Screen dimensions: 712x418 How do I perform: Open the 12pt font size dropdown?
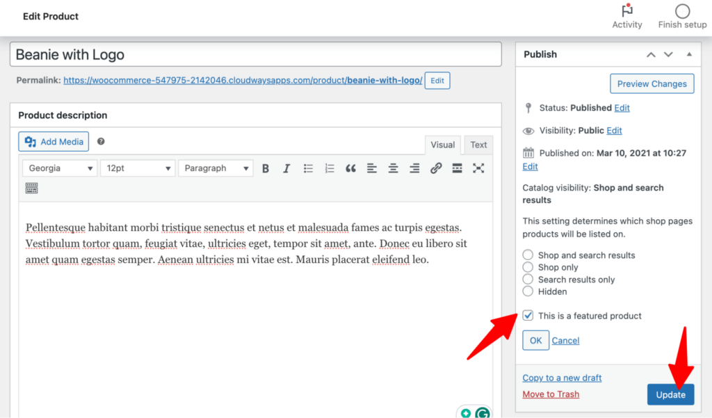point(138,168)
